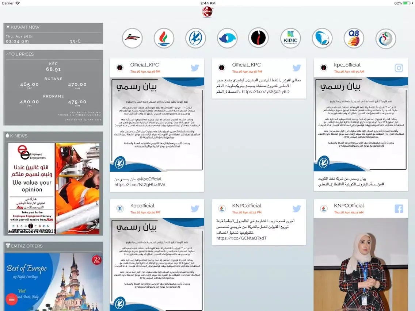
Task: Tap the Carrier label in status bar
Action: click(8, 3)
